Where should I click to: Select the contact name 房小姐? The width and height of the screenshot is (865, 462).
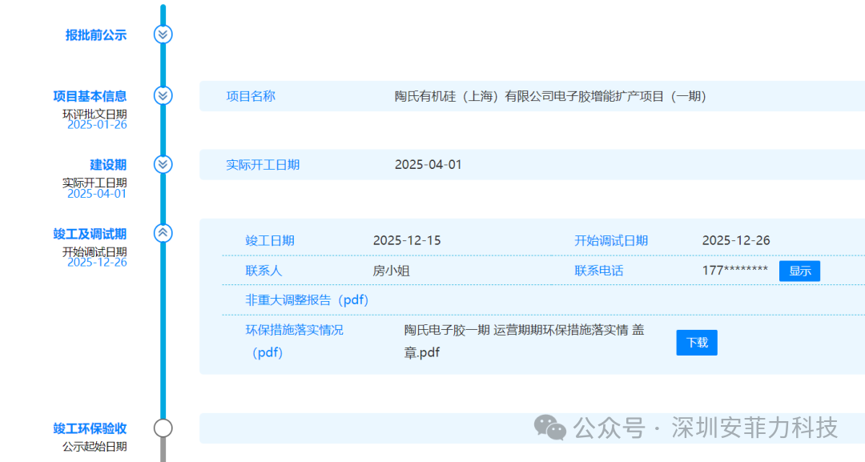point(391,271)
